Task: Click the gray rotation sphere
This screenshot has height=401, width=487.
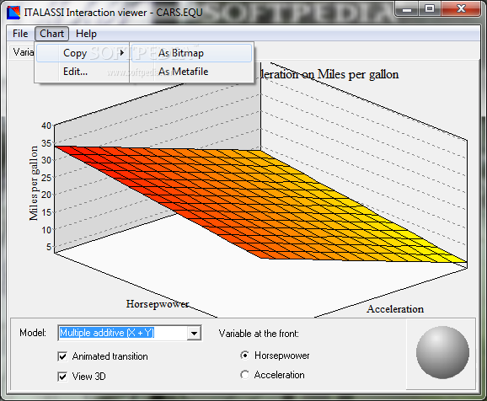Action: pyautogui.click(x=442, y=352)
